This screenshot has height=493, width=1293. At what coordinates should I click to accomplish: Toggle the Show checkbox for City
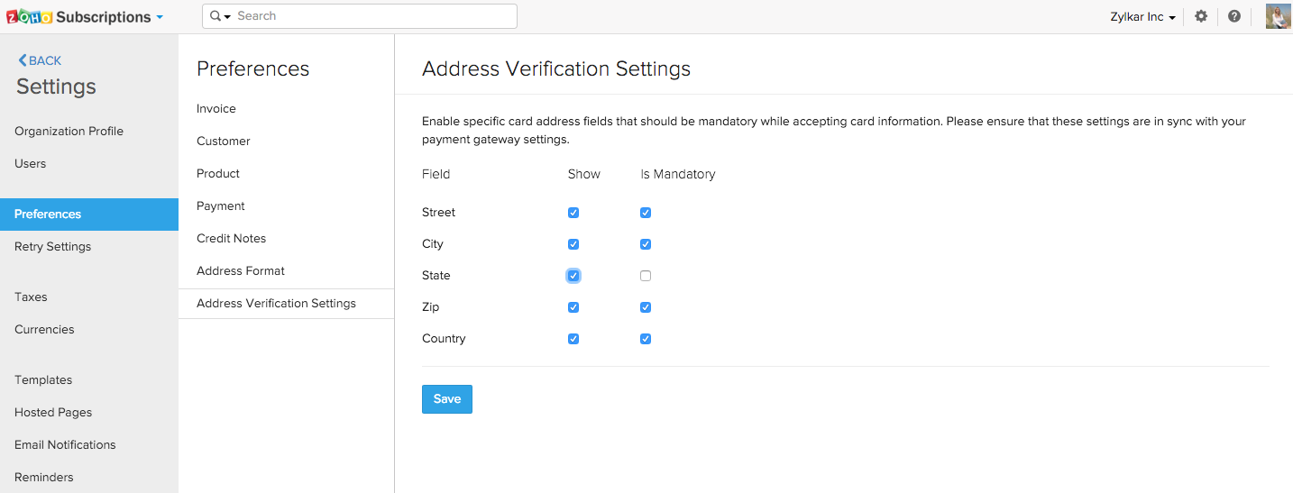click(x=573, y=244)
